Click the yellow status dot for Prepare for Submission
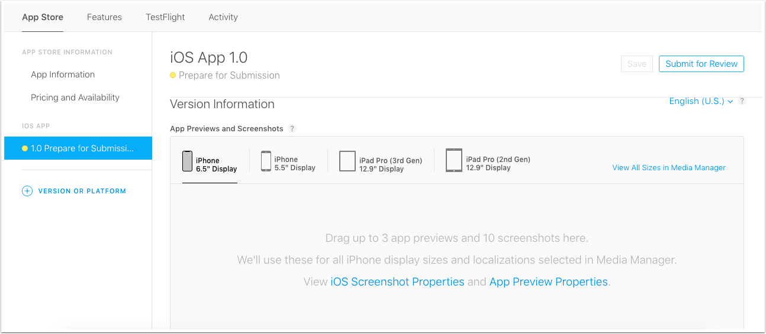766x334 pixels. (173, 76)
